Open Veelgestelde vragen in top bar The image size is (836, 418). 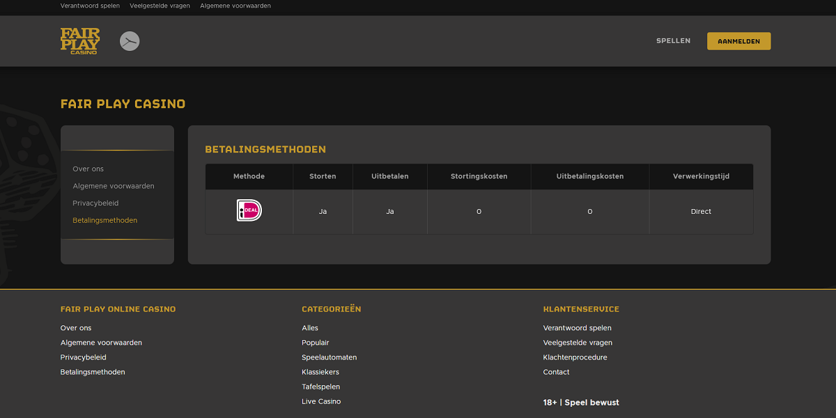(x=160, y=6)
